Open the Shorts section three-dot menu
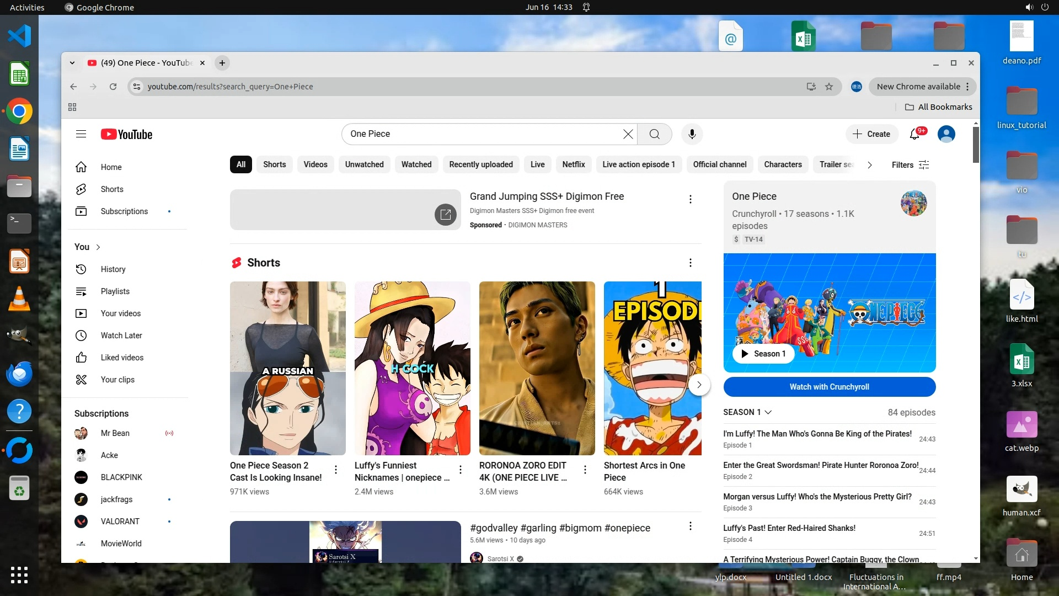The height and width of the screenshot is (596, 1059). pos(690,263)
